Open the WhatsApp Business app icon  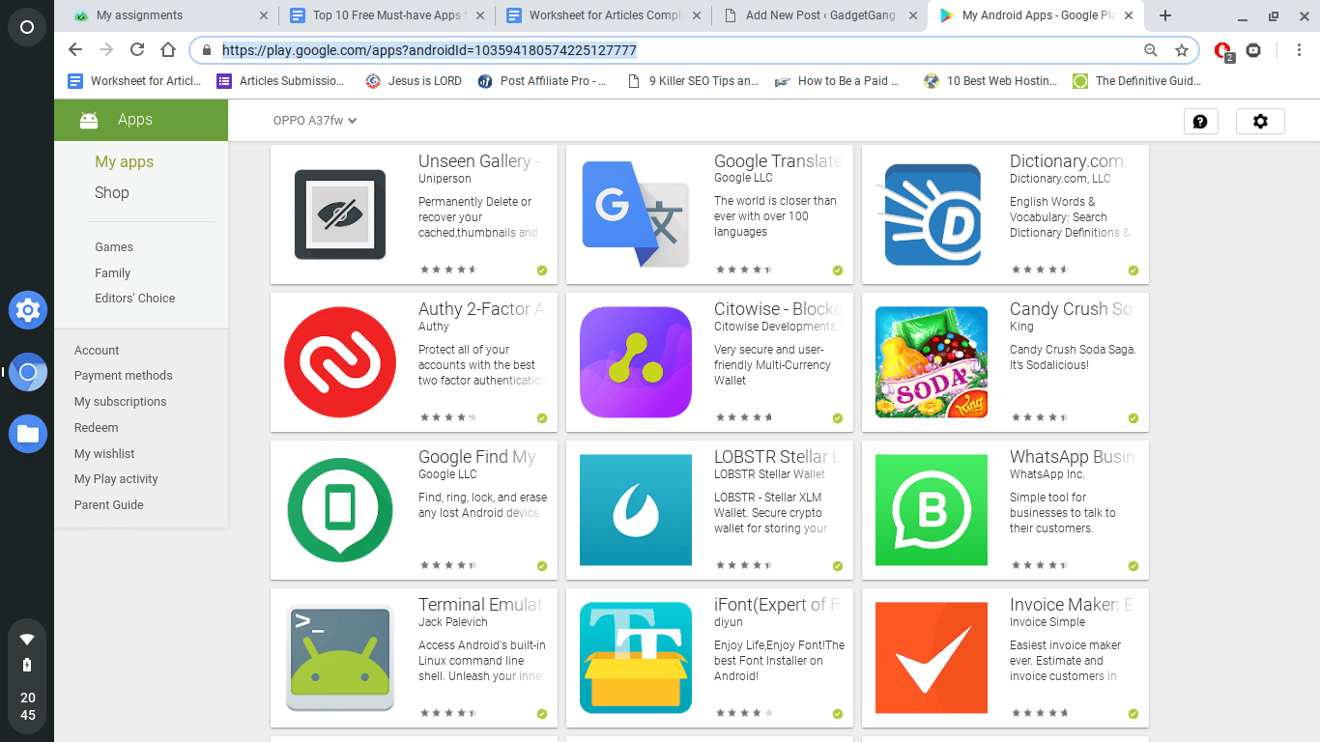click(932, 510)
